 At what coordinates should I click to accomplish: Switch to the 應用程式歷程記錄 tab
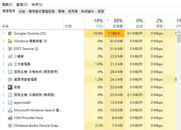pos(42,11)
